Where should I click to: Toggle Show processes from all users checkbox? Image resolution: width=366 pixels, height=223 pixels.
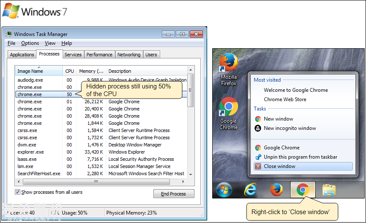tap(17, 192)
